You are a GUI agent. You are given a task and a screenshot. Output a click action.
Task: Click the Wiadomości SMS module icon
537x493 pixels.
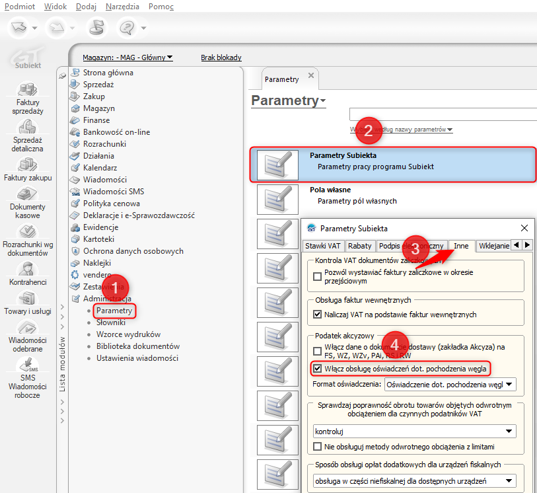[75, 192]
